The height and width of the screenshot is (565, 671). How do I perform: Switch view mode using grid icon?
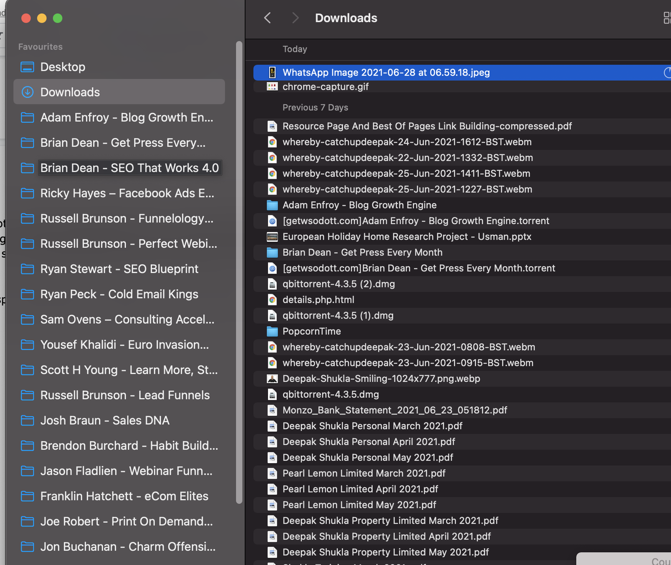tap(667, 18)
